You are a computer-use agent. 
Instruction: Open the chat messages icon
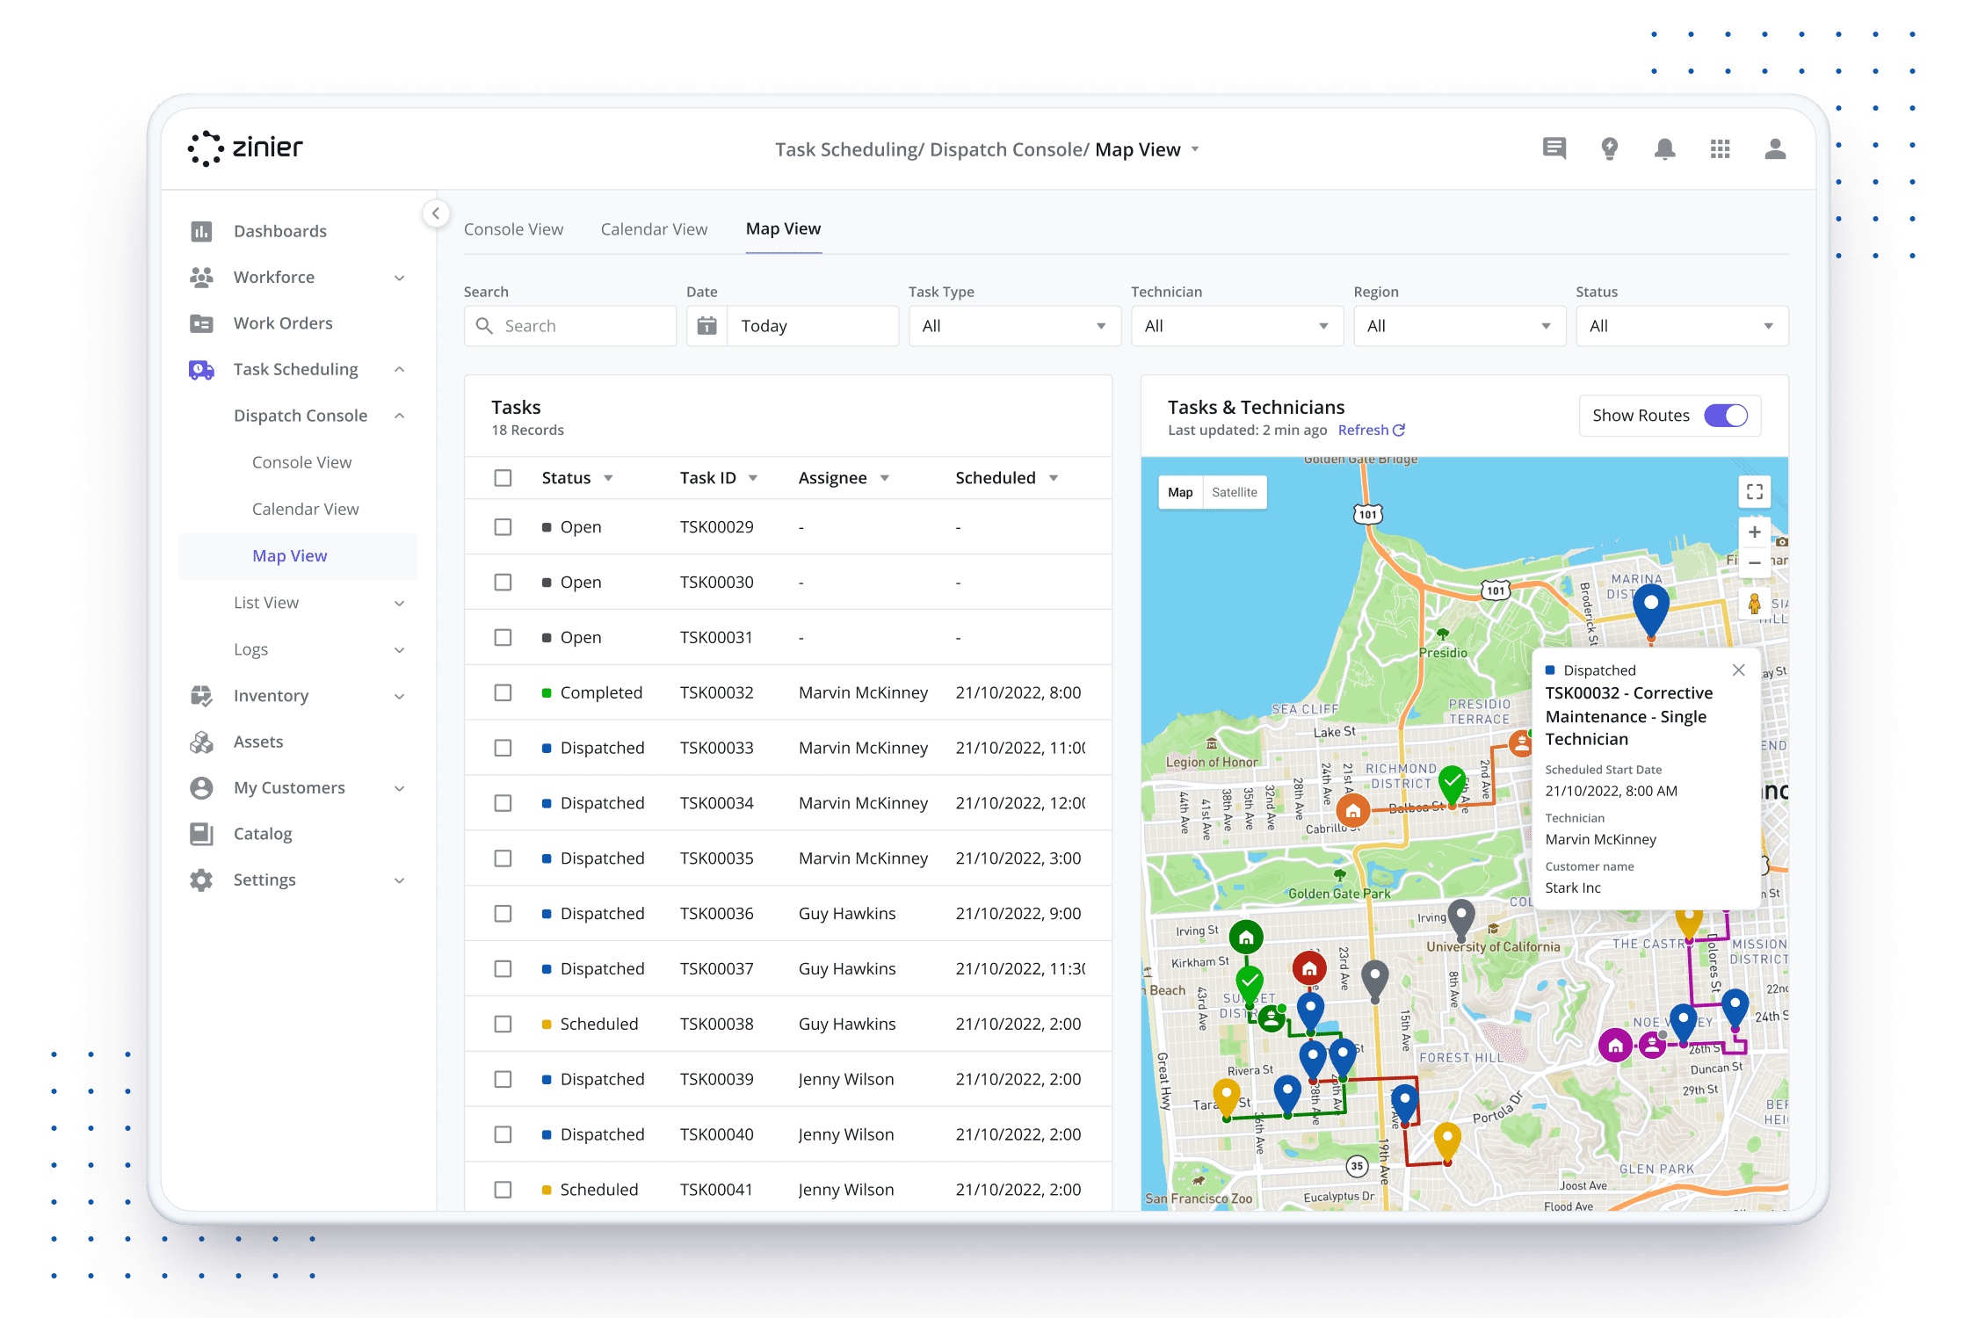tap(1554, 148)
